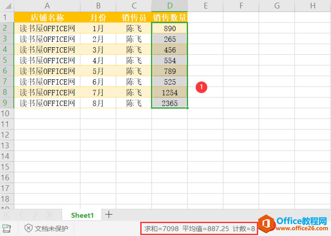Image resolution: width=331 pixels, height=236 pixels.
Task: Click the 求和=7098 status bar value
Action: [162, 228]
